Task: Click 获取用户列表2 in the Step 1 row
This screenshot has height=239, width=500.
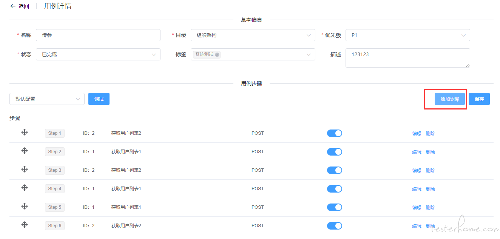Action: click(x=126, y=133)
